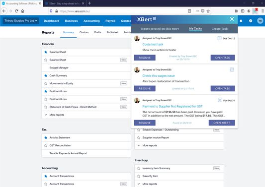The height and width of the screenshot is (187, 265).
Task: Open task for Costa test task
Action: tap(223, 58)
